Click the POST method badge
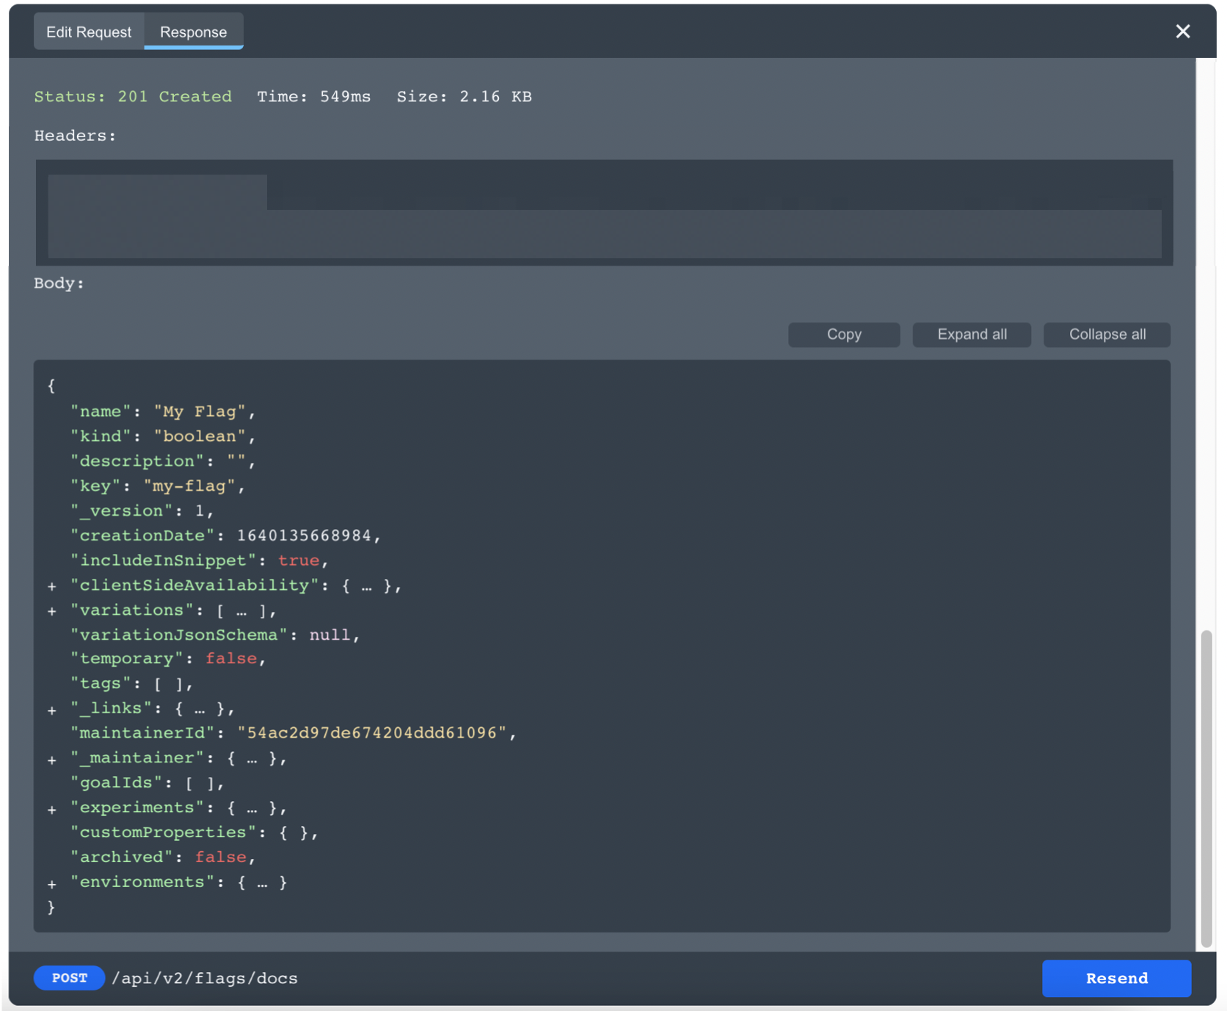This screenshot has width=1227, height=1011. pyautogui.click(x=69, y=978)
